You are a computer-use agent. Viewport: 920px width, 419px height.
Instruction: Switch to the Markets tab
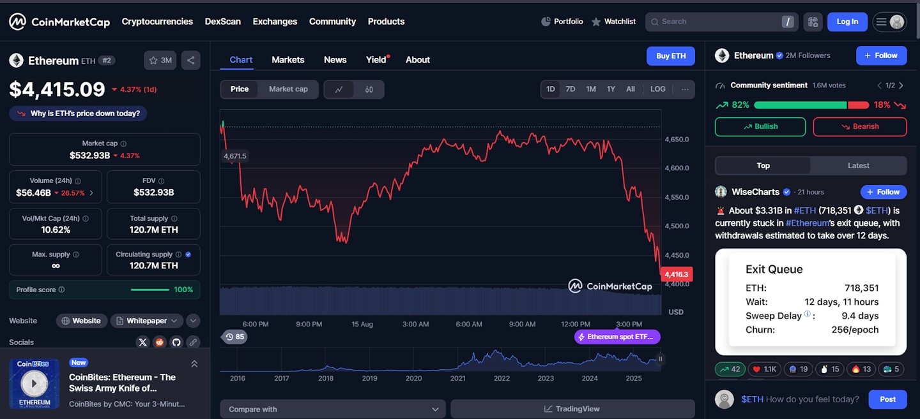pyautogui.click(x=287, y=60)
